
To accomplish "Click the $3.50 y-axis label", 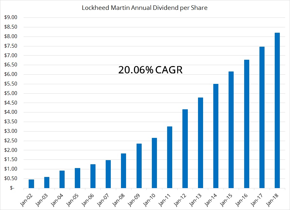I will click(x=11, y=122).
